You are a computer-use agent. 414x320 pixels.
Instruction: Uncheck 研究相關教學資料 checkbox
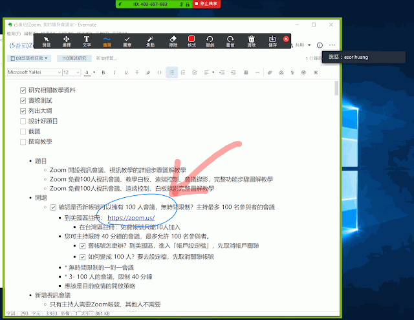pos(23,91)
